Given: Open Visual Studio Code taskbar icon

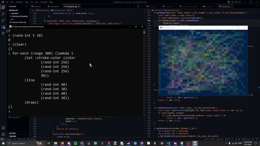Looking at the screenshot, I should tap(168, 143).
